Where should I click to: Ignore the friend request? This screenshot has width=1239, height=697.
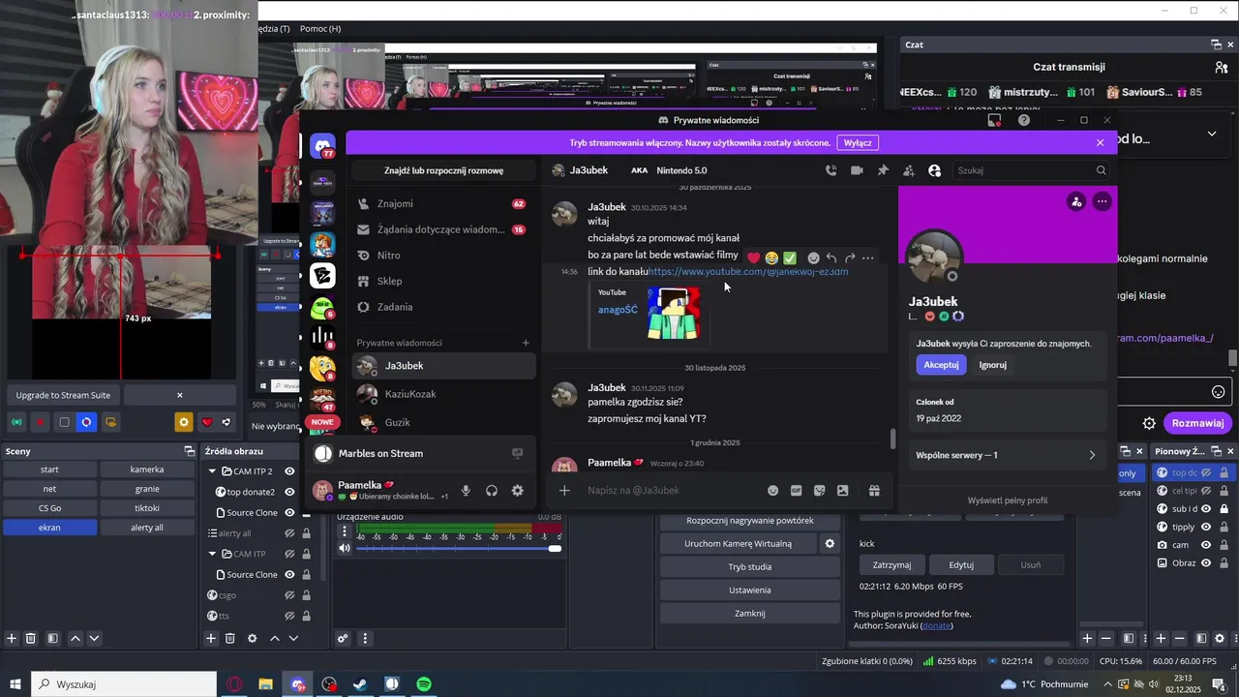pos(992,365)
